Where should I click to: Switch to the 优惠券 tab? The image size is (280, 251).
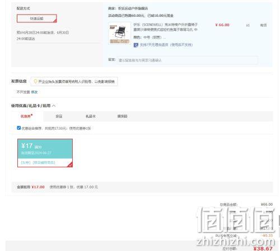point(27,116)
